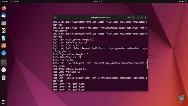This screenshot has width=188, height=106.
Task: Open the power indicator in top bar
Action: (x=186, y=1)
